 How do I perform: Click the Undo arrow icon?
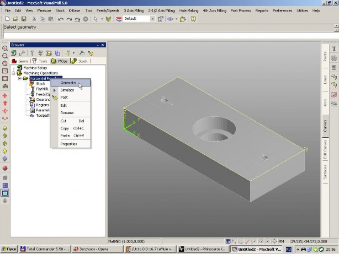pos(61,19)
